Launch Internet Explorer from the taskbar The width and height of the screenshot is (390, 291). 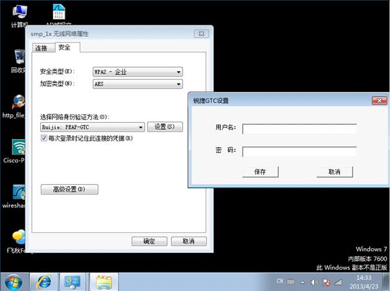[x=44, y=282]
